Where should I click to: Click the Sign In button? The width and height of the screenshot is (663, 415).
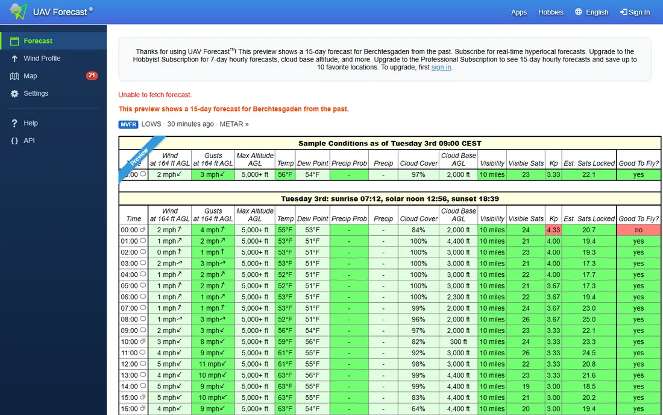635,12
